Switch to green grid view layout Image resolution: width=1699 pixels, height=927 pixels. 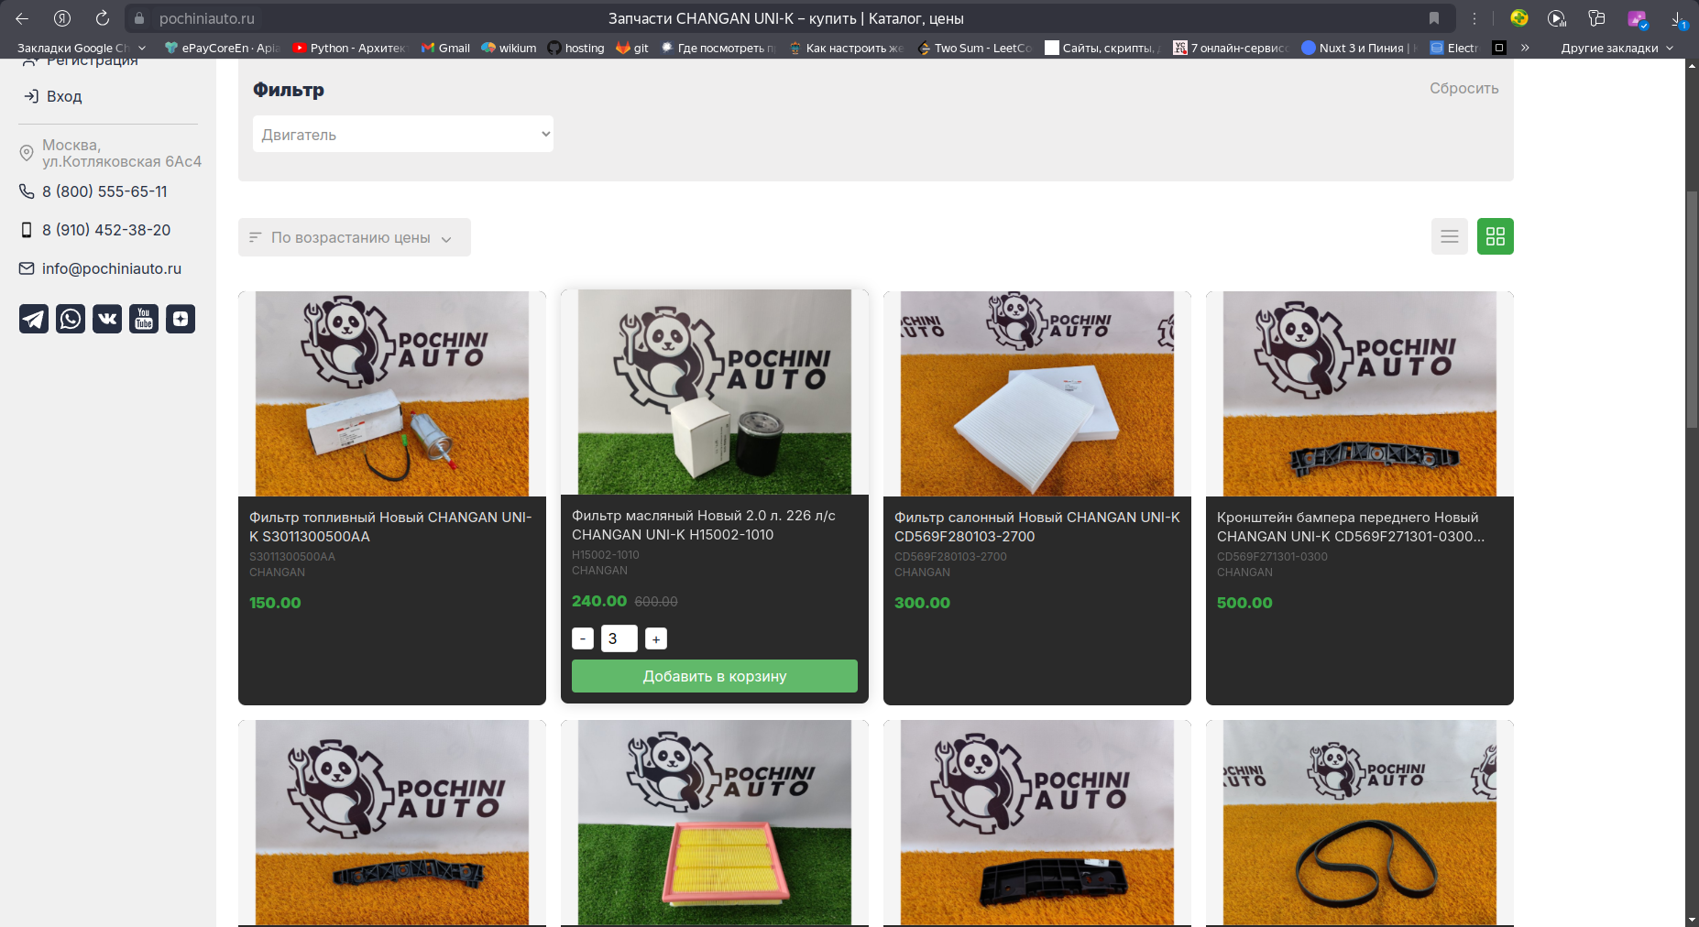click(x=1496, y=236)
